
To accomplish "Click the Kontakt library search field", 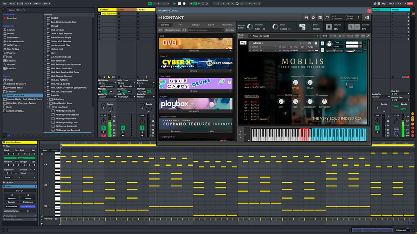I will coord(206,30).
